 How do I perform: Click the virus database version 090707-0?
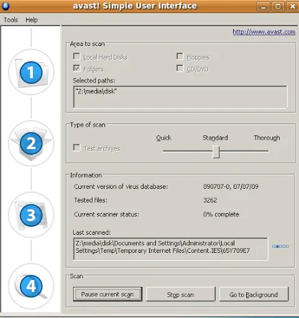tap(231, 186)
